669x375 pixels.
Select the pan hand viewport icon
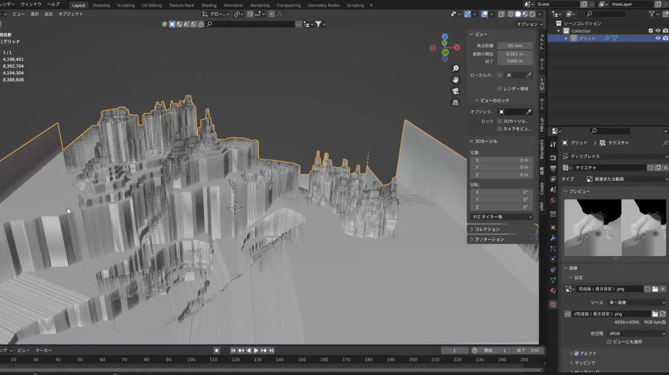[x=456, y=79]
